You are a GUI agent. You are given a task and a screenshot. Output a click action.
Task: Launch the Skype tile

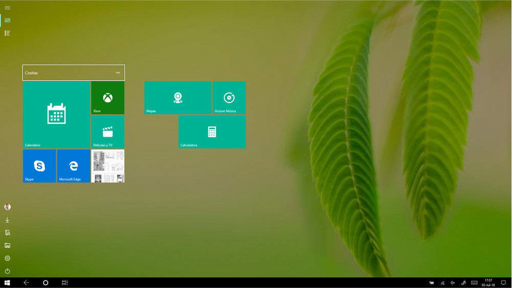(x=39, y=166)
